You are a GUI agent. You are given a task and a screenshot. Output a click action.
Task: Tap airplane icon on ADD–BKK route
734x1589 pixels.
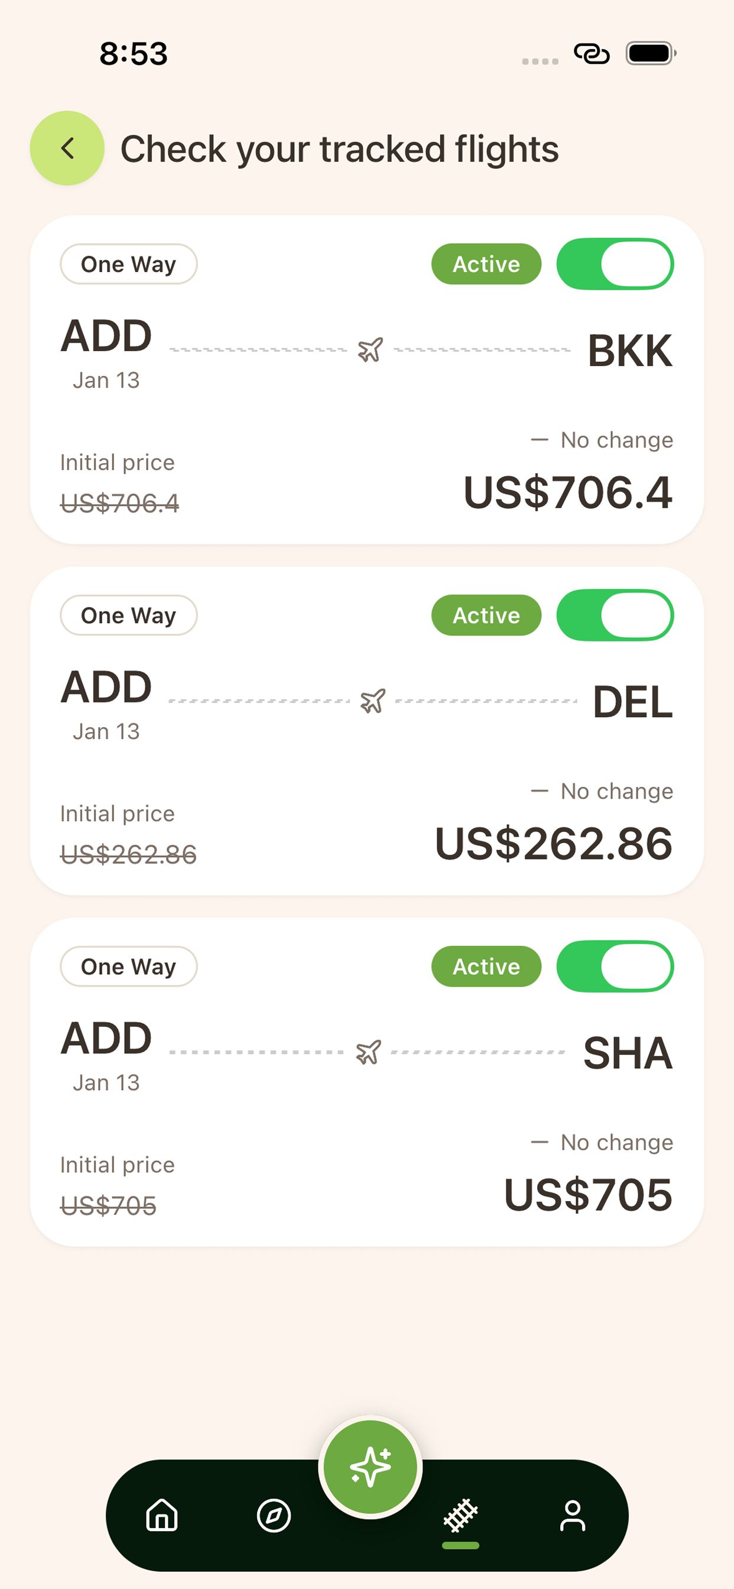370,350
